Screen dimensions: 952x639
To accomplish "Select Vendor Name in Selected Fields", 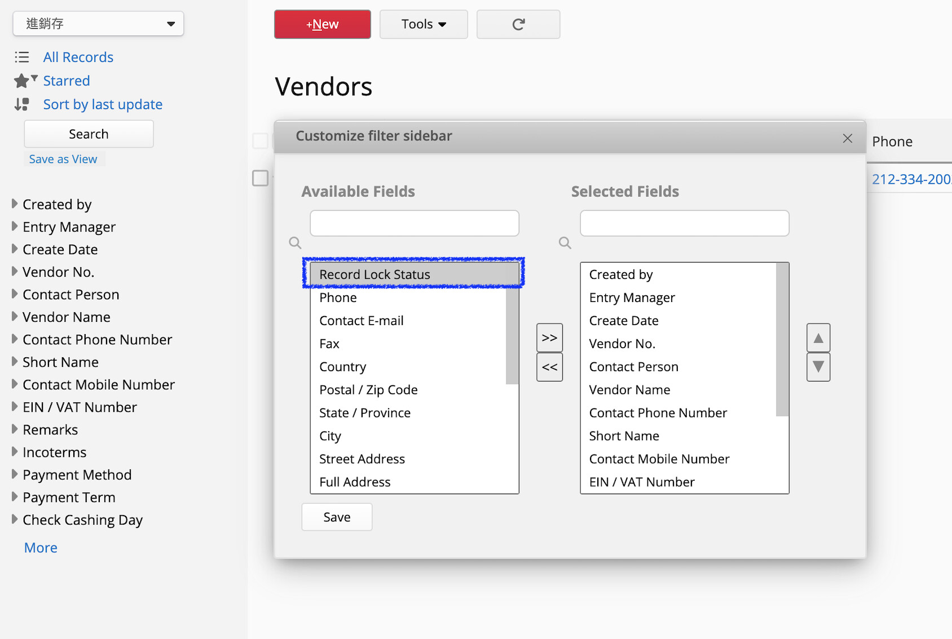I will 629,390.
